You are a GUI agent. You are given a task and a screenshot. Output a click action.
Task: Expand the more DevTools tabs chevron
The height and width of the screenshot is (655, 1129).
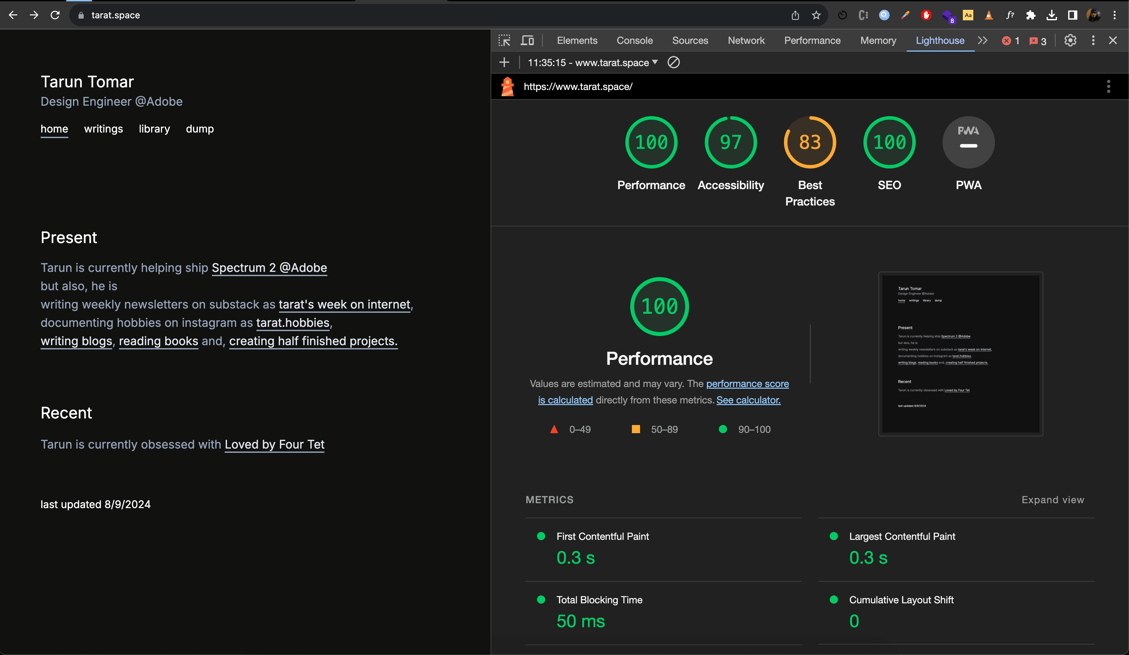tap(982, 40)
